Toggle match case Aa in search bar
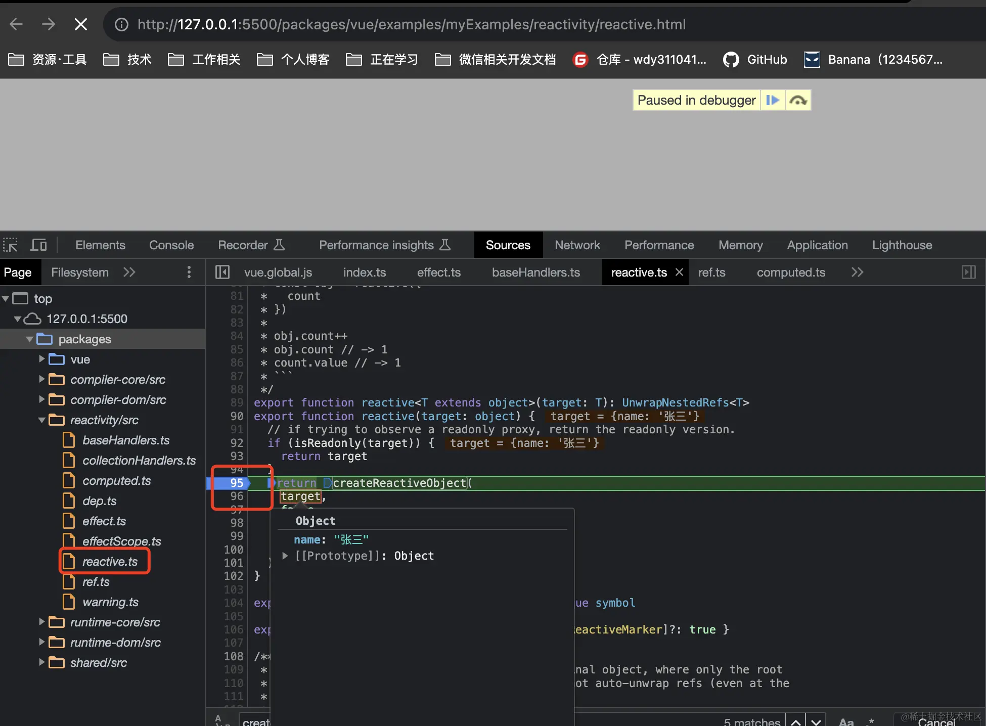This screenshot has width=986, height=726. pos(846,721)
